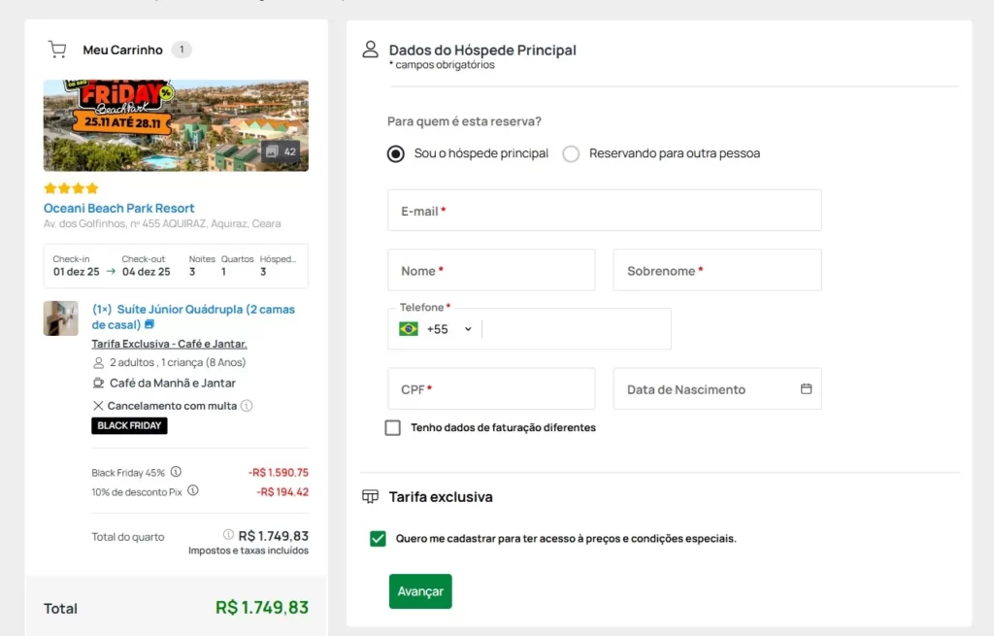Open the photo gallery icon showing 42

point(281,151)
